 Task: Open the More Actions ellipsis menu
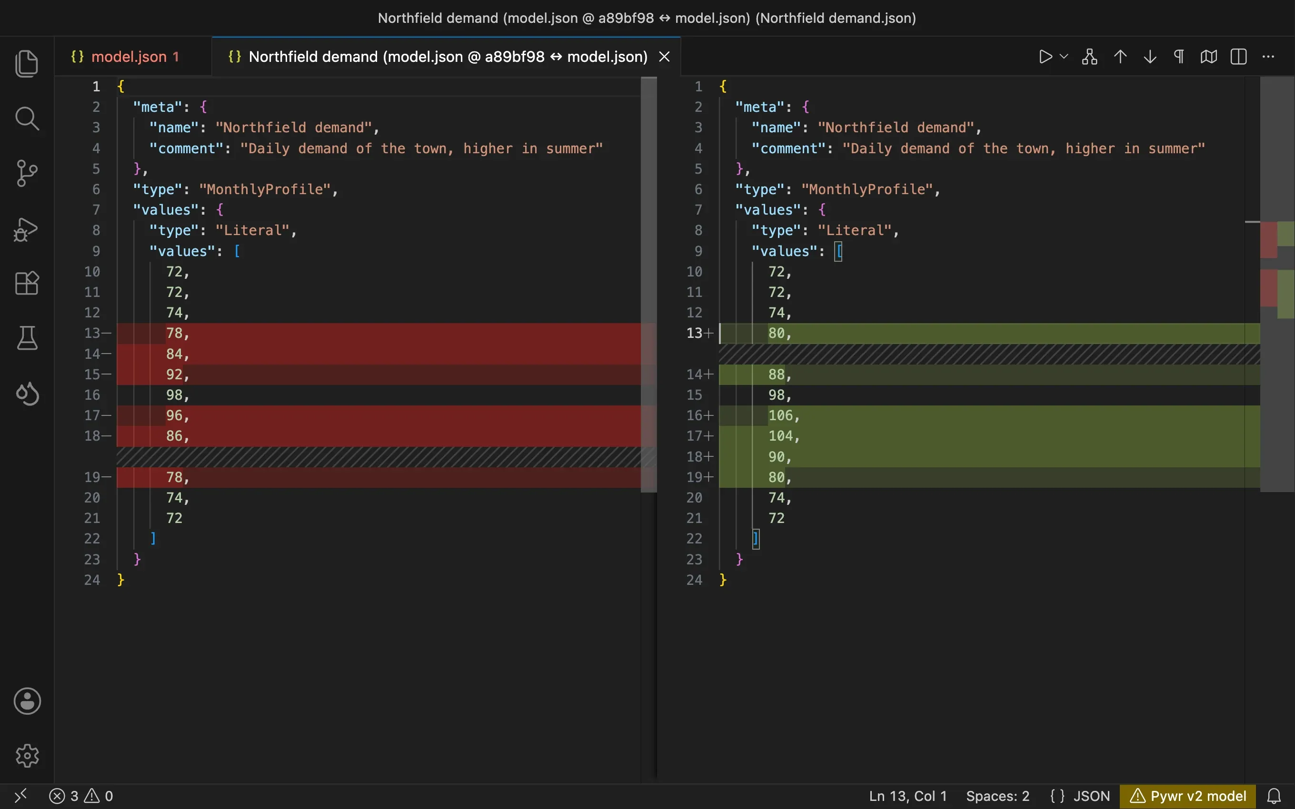[x=1268, y=57]
